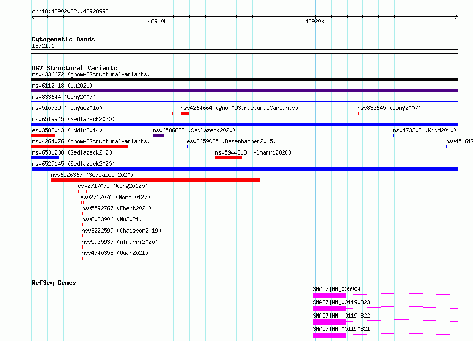Click the blue nsv6519945 variant bar
The width and height of the screenshot is (473, 341).
(x=244, y=124)
